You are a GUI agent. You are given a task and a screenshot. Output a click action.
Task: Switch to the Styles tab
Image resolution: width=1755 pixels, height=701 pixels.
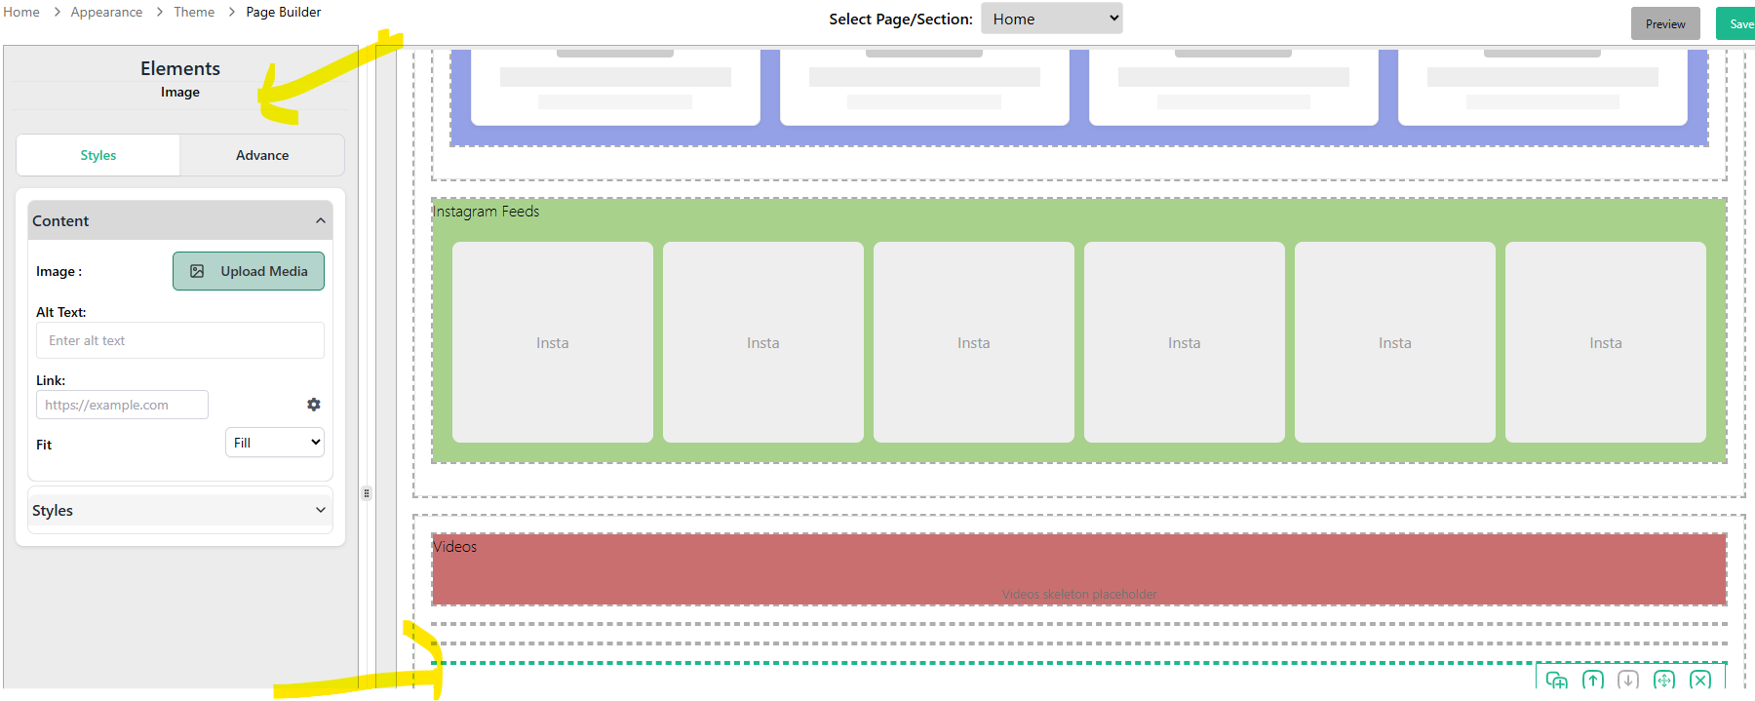point(98,155)
